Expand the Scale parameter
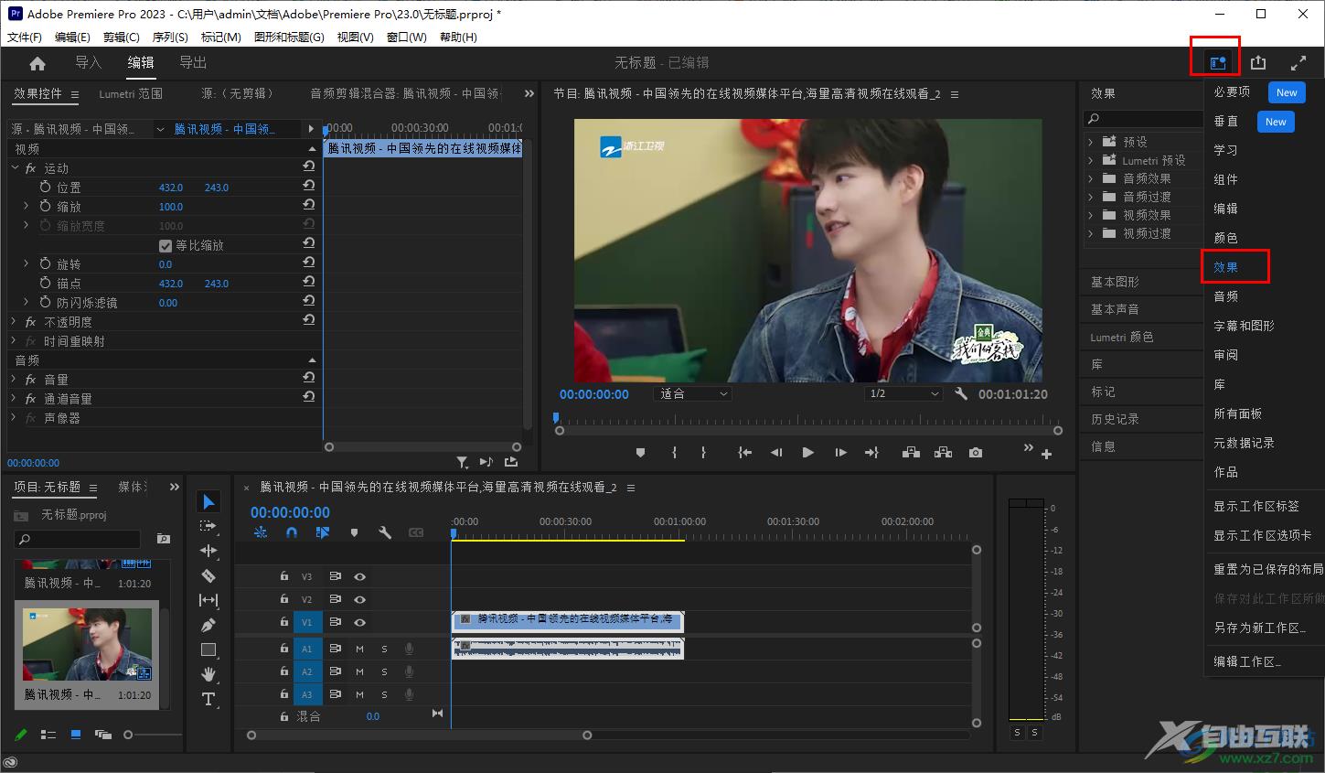Screen dimensions: 1325x773 click(26, 206)
